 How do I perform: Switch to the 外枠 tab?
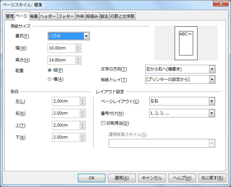click(x=80, y=16)
